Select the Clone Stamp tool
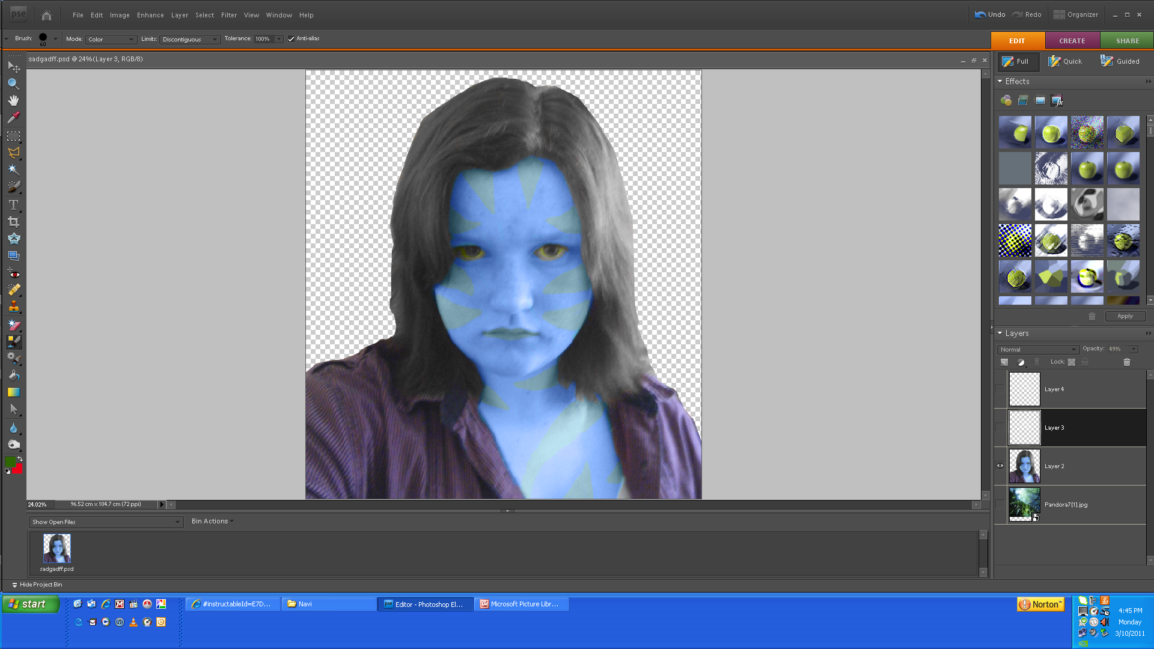 pyautogui.click(x=14, y=306)
